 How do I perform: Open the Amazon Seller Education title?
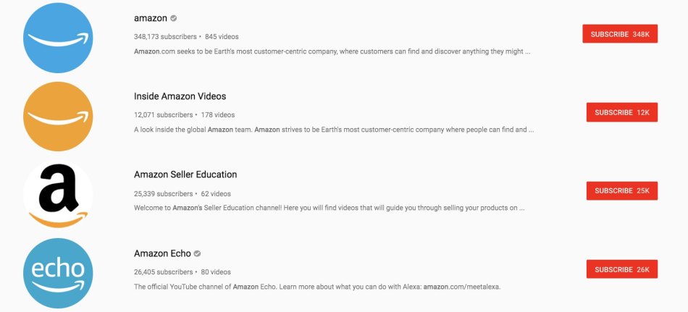[185, 174]
